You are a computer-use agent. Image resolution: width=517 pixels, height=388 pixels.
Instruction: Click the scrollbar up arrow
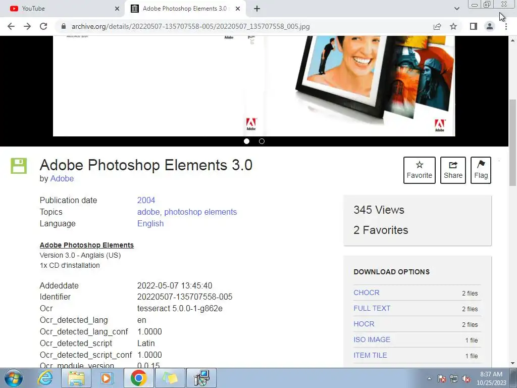point(512,40)
